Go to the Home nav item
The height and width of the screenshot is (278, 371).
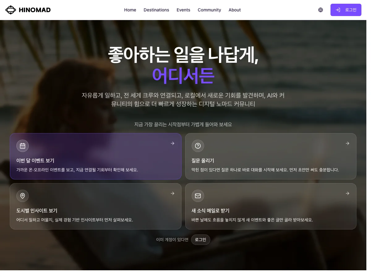click(130, 10)
